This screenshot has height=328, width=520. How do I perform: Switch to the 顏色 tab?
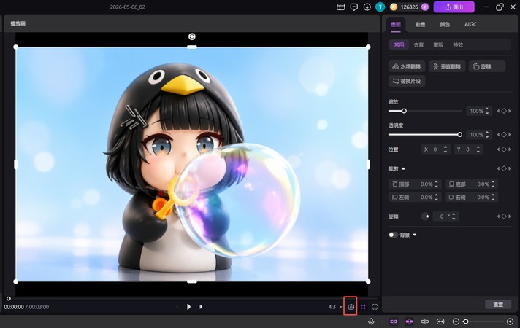pyautogui.click(x=445, y=25)
